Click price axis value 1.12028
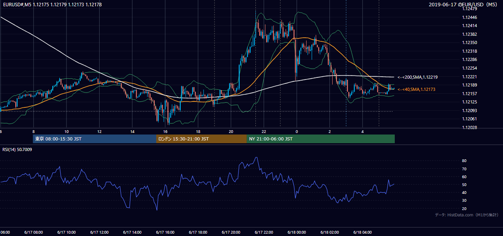This screenshot has height=236, width=503. (x=469, y=127)
